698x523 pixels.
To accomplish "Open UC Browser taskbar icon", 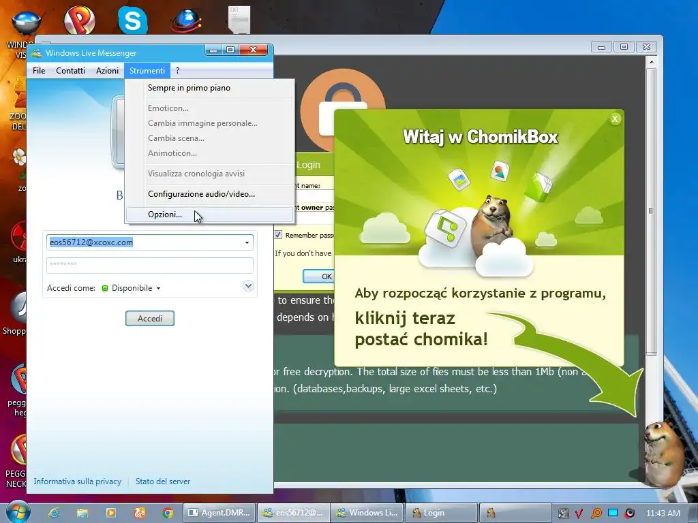I will tap(139, 513).
